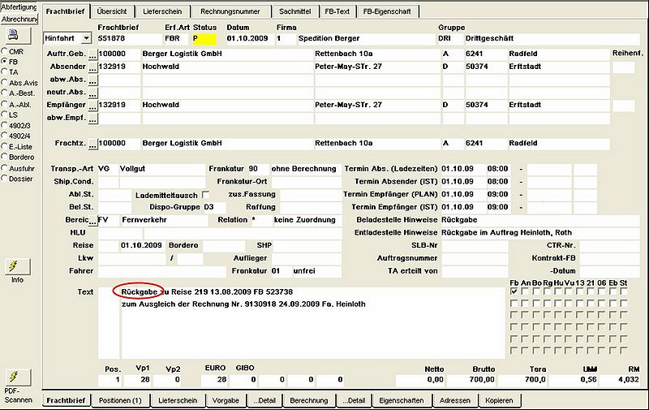Check the An checkbox in first row
Viewport: 649px width, 410px height.
tap(525, 291)
